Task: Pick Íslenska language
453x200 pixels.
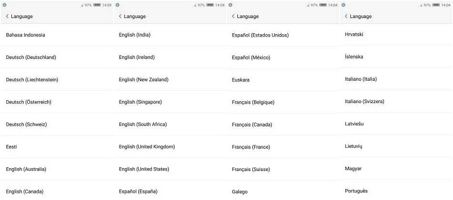Action: pyautogui.click(x=354, y=57)
